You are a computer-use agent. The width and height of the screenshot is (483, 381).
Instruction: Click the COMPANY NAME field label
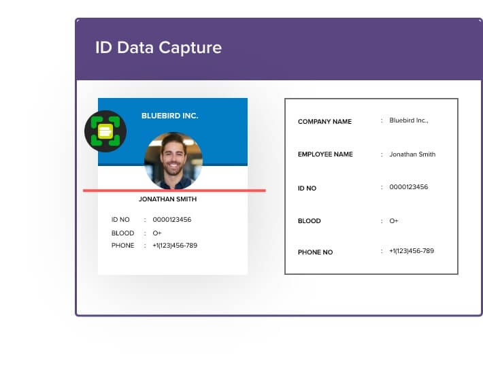pyautogui.click(x=324, y=122)
